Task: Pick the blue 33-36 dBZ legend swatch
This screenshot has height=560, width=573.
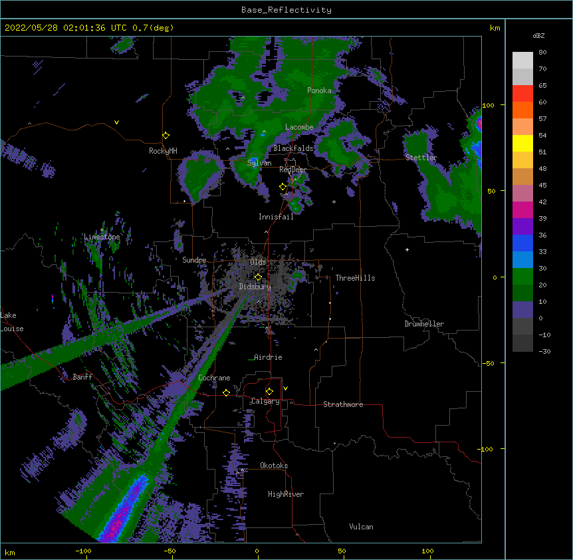Action: pos(522,243)
